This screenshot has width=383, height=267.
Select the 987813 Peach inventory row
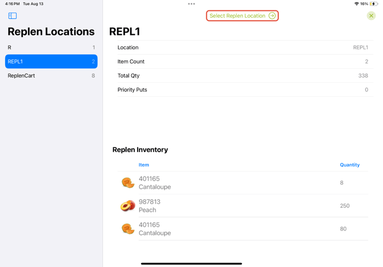point(240,206)
